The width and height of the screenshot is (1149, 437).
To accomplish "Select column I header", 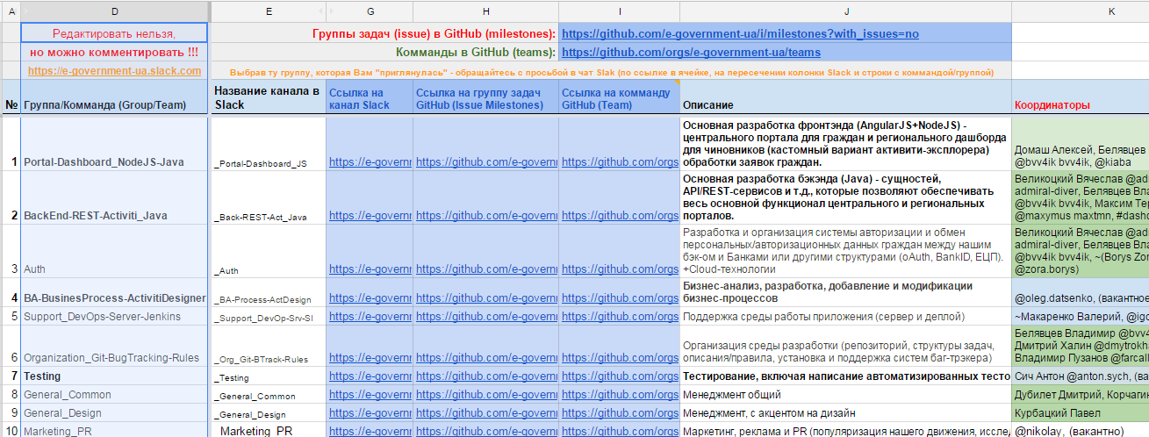I will [620, 11].
